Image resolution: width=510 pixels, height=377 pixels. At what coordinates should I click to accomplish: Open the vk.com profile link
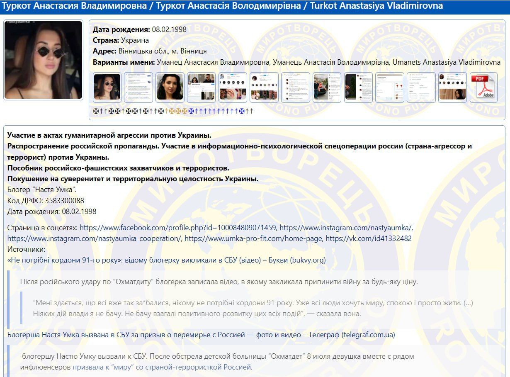[368, 238]
